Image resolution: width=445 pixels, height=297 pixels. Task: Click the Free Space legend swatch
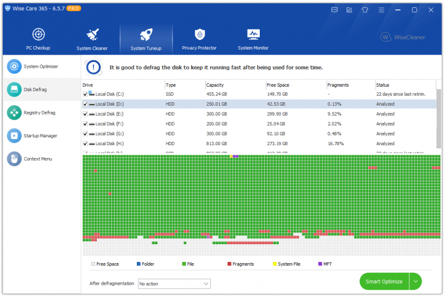pyautogui.click(x=93, y=264)
